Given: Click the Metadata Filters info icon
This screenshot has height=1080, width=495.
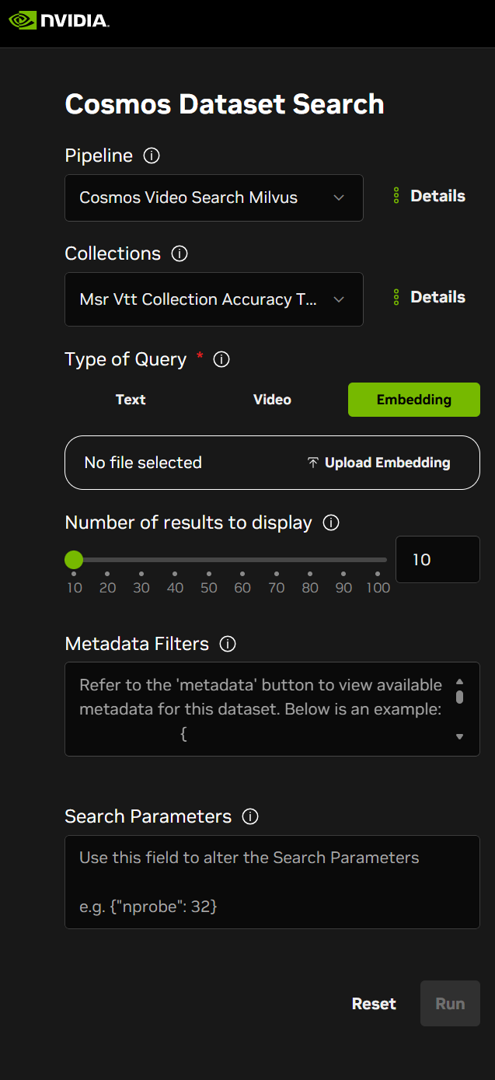Looking at the screenshot, I should click(x=228, y=644).
